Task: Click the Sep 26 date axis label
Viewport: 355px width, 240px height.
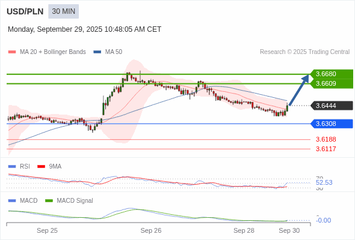Action: point(151,230)
